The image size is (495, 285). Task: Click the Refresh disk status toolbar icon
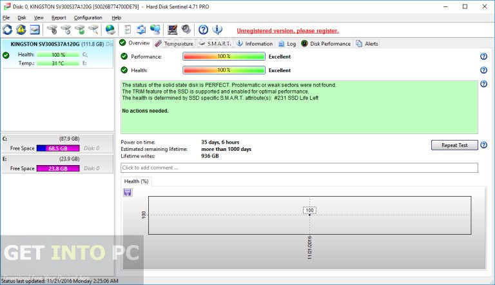[x=7, y=30]
